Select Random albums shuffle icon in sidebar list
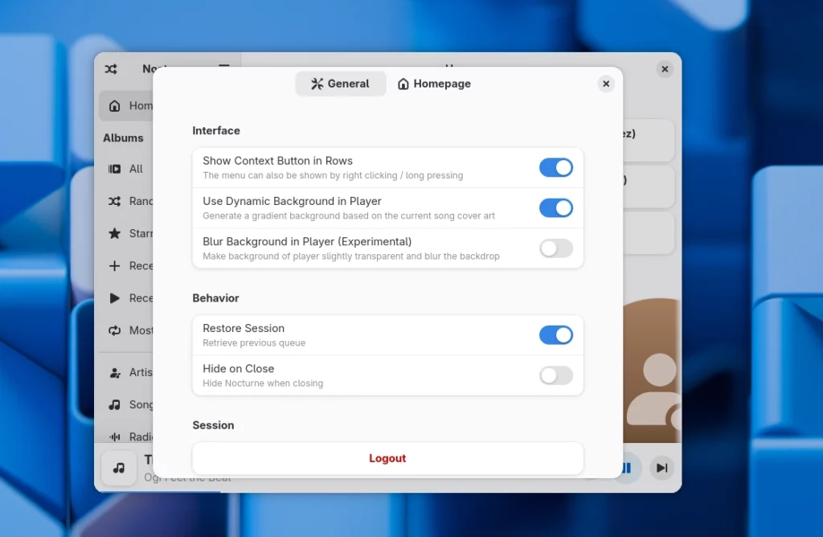This screenshot has width=823, height=537. pyautogui.click(x=115, y=201)
